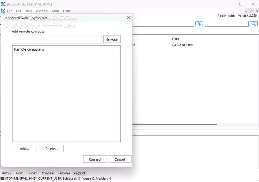Close the Connect Network Registry fast dialog
This screenshot has width=259, height=182.
pyautogui.click(x=128, y=18)
